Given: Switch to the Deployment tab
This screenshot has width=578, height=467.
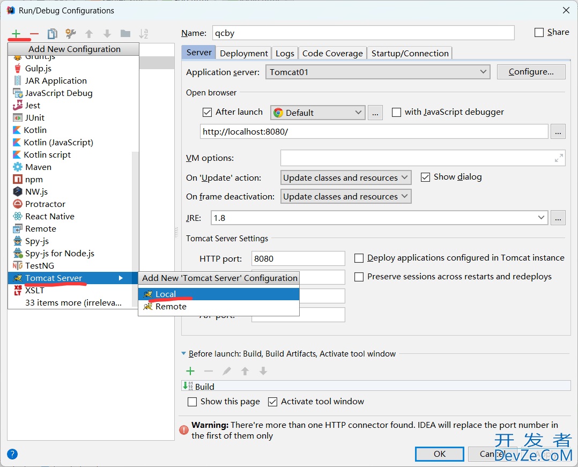Looking at the screenshot, I should click(243, 54).
